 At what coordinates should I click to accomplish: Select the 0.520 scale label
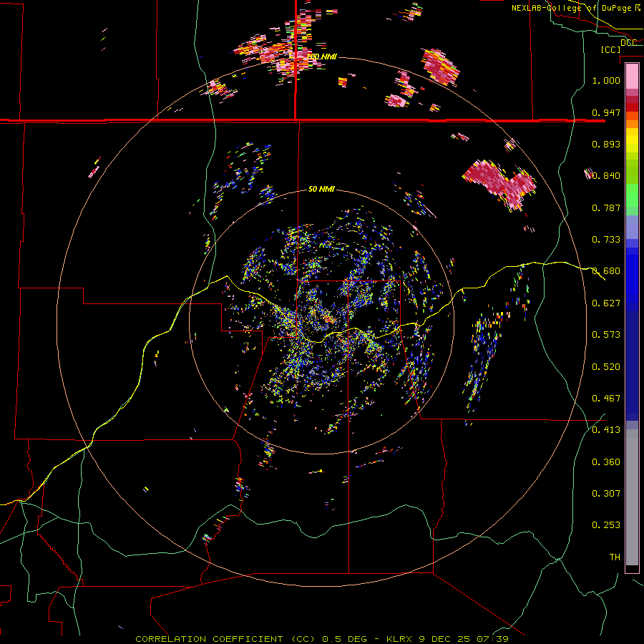[x=606, y=367]
